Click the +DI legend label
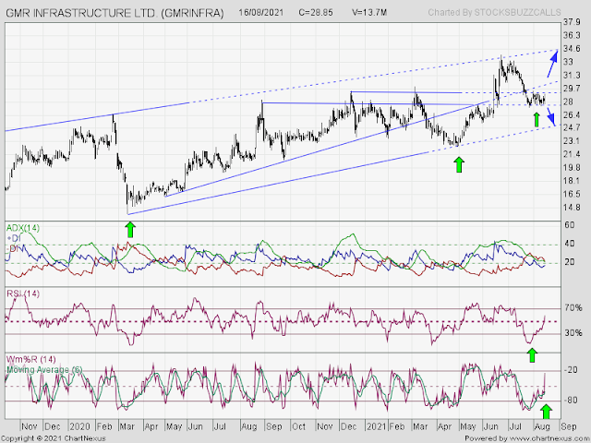Screen dimensions: 591x443 pos(14,238)
